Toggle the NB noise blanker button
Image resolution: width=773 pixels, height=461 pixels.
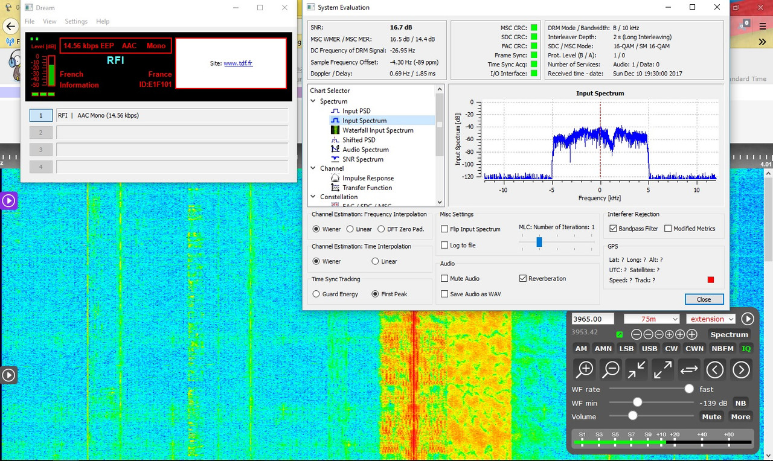pyautogui.click(x=740, y=403)
